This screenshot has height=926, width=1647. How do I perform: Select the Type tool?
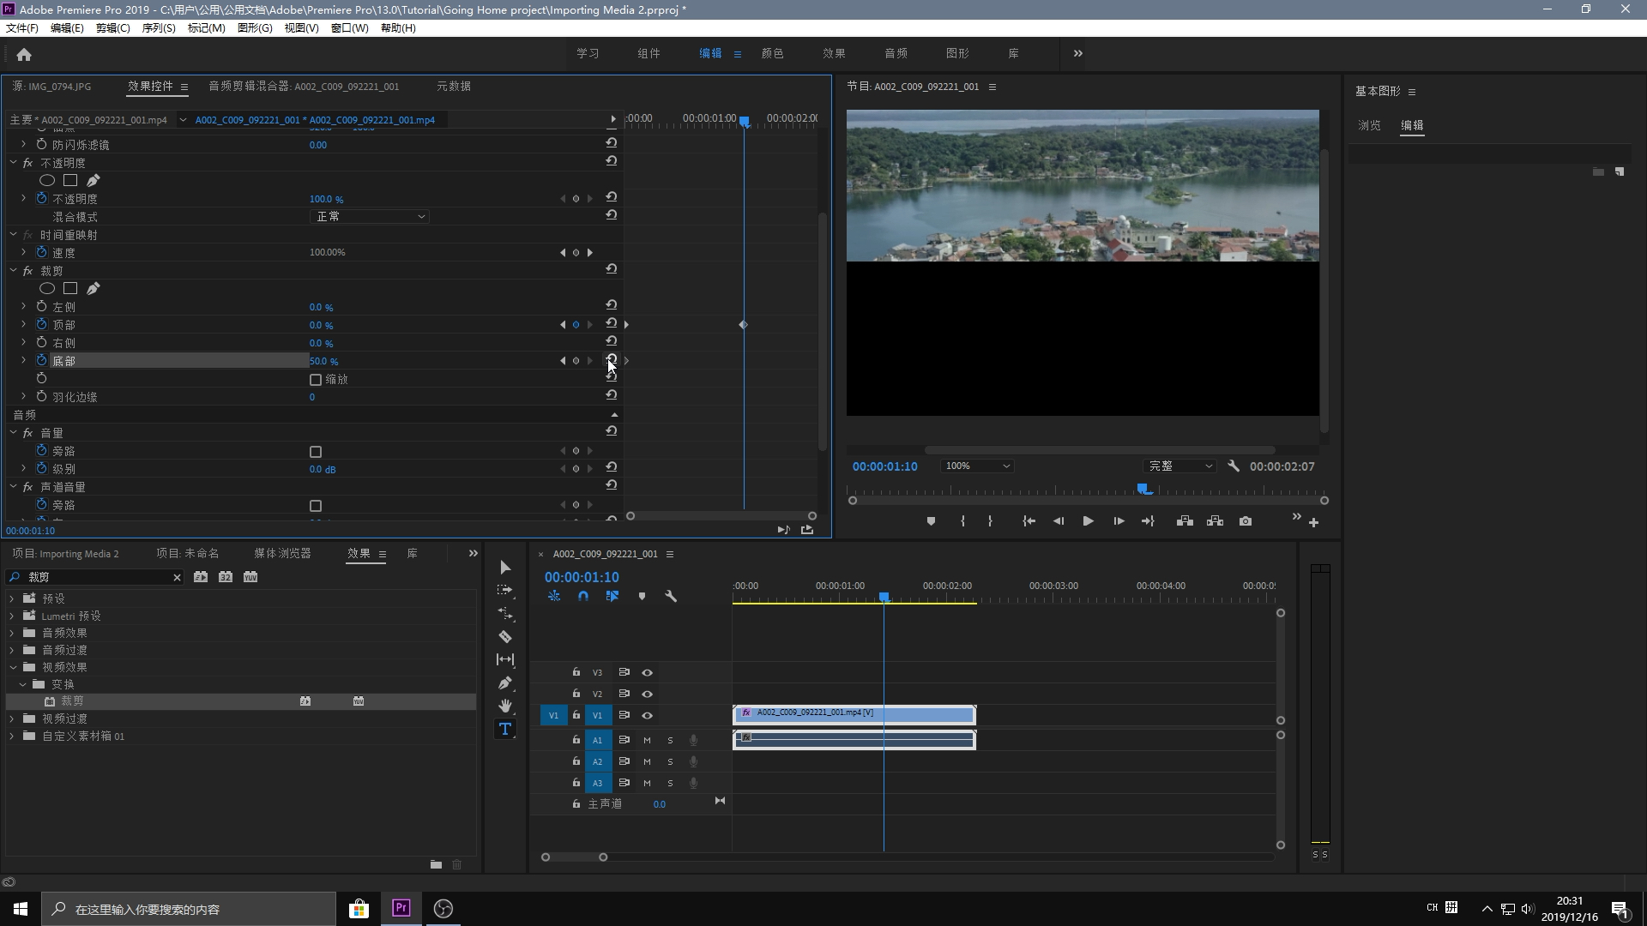505,729
